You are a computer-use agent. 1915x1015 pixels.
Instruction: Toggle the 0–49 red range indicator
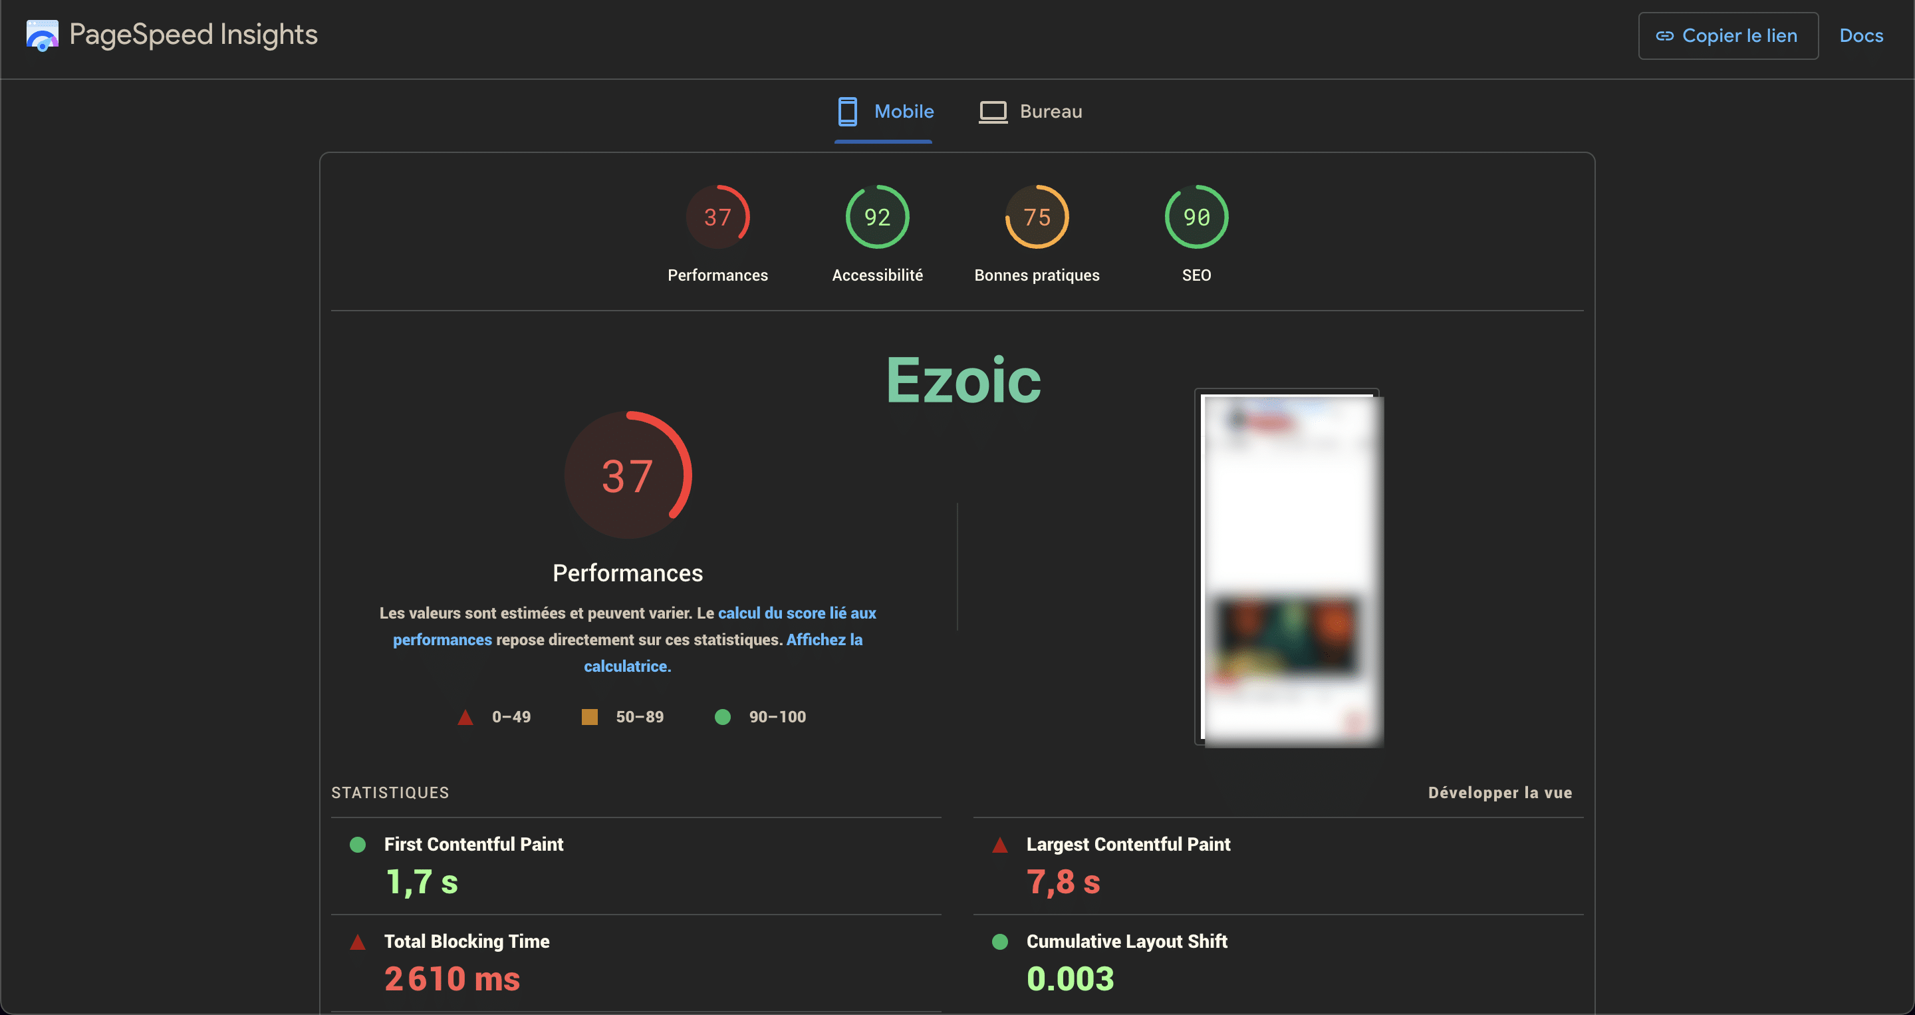tap(469, 716)
